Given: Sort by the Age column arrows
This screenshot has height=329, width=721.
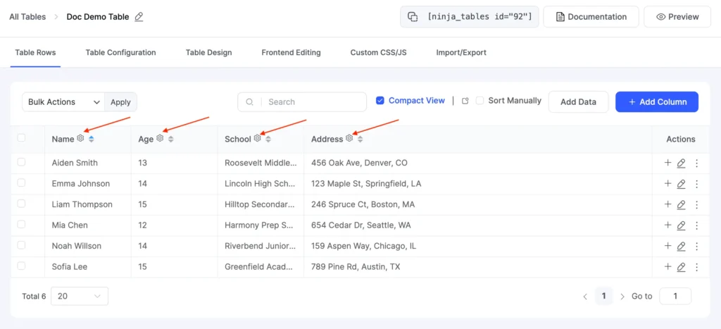Looking at the screenshot, I should coord(171,139).
